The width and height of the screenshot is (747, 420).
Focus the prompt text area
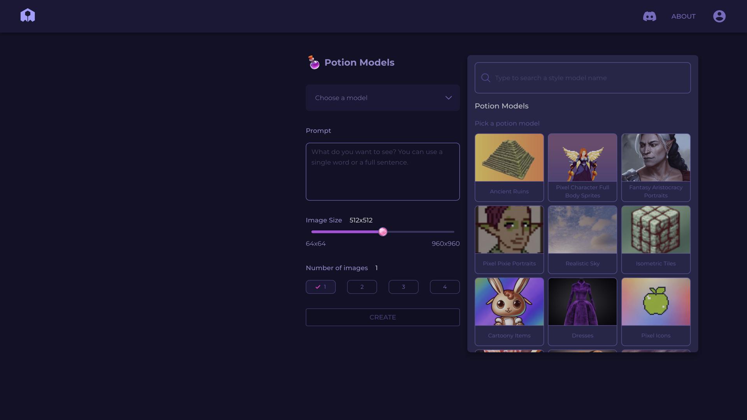(x=382, y=171)
